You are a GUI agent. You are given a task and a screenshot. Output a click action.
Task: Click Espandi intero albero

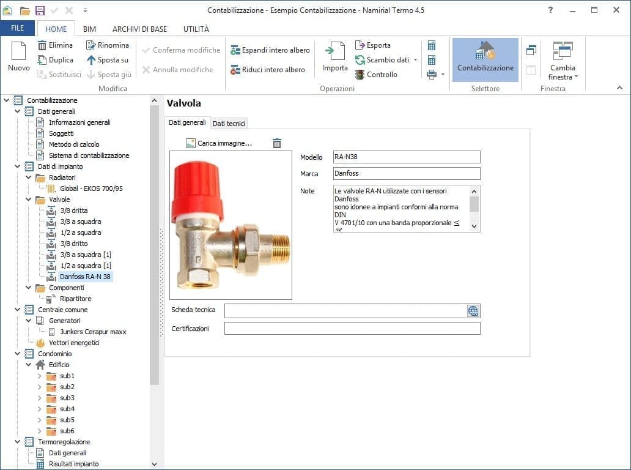(x=270, y=50)
